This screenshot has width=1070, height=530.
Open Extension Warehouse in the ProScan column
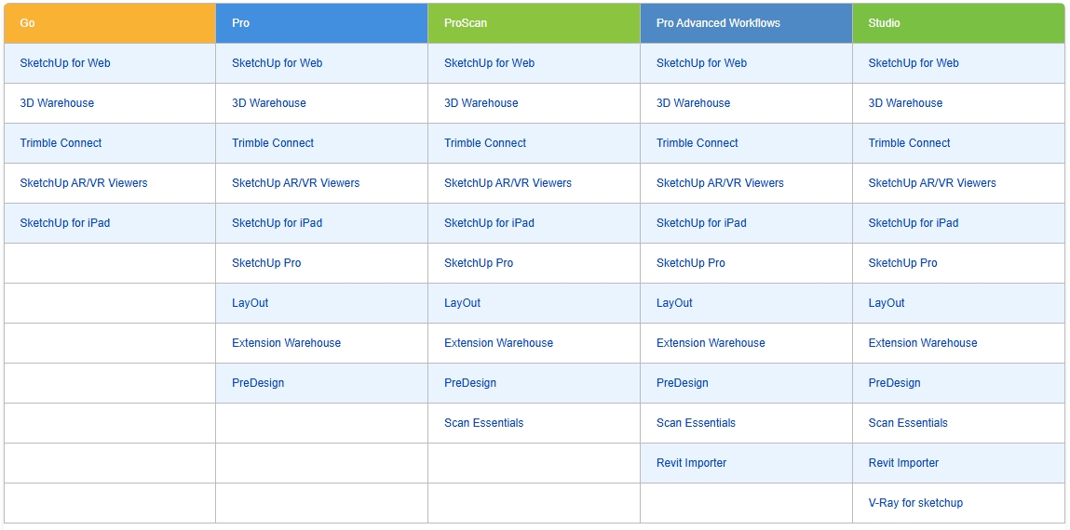click(x=498, y=343)
